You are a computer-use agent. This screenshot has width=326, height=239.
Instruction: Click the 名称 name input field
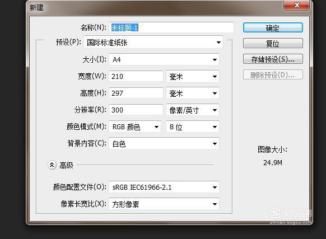[x=171, y=27]
